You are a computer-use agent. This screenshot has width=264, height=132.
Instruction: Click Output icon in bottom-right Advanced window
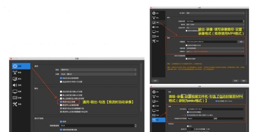click(x=154, y=101)
